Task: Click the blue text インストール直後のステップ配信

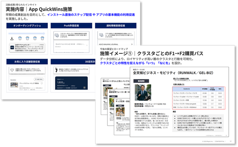Action: tap(69, 15)
